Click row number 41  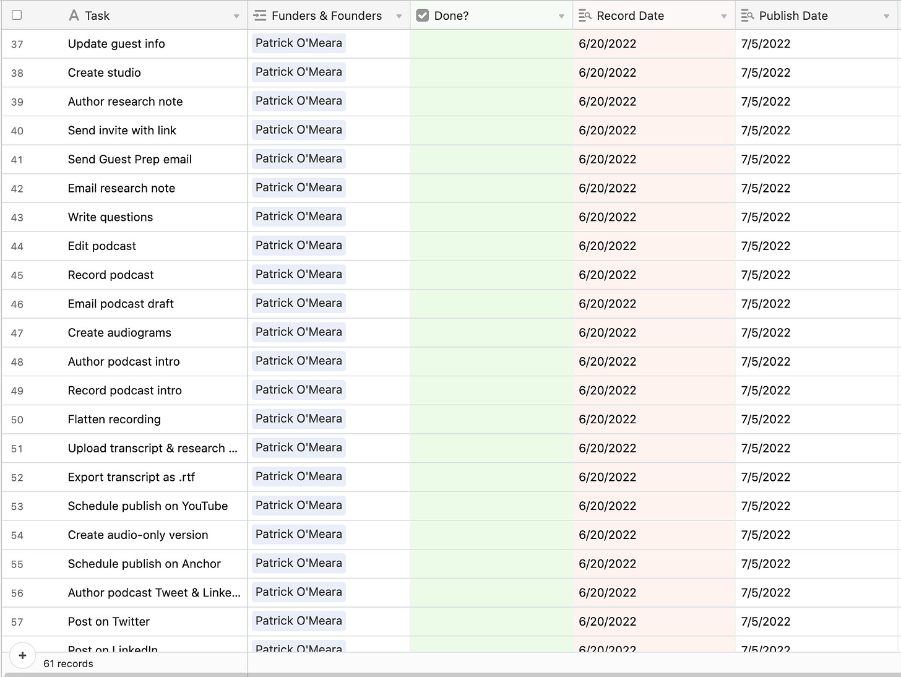click(x=17, y=160)
